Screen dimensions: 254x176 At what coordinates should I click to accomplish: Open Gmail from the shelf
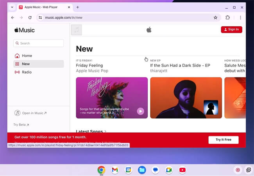115,170
